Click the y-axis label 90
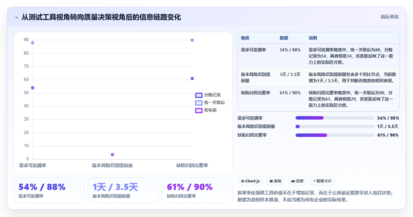Image resolution: width=413 pixels, height=217 pixels. [x=26, y=40]
